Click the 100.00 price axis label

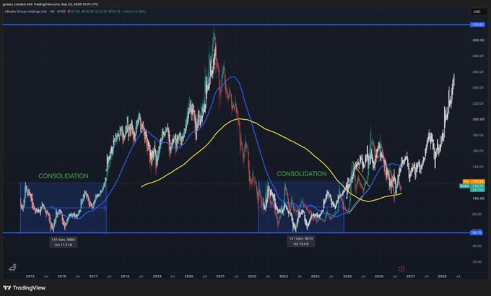click(x=478, y=199)
